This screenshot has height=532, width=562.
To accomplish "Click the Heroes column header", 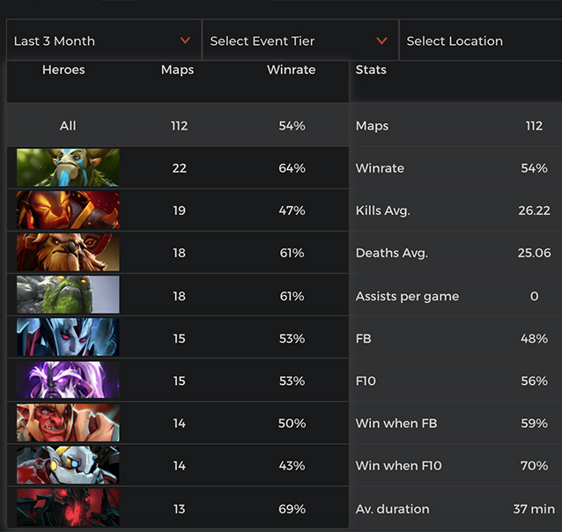I will coord(63,70).
